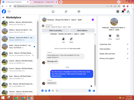The image size is (134, 100).
Task: Open Windows Start button
Action: [x=3, y=98]
